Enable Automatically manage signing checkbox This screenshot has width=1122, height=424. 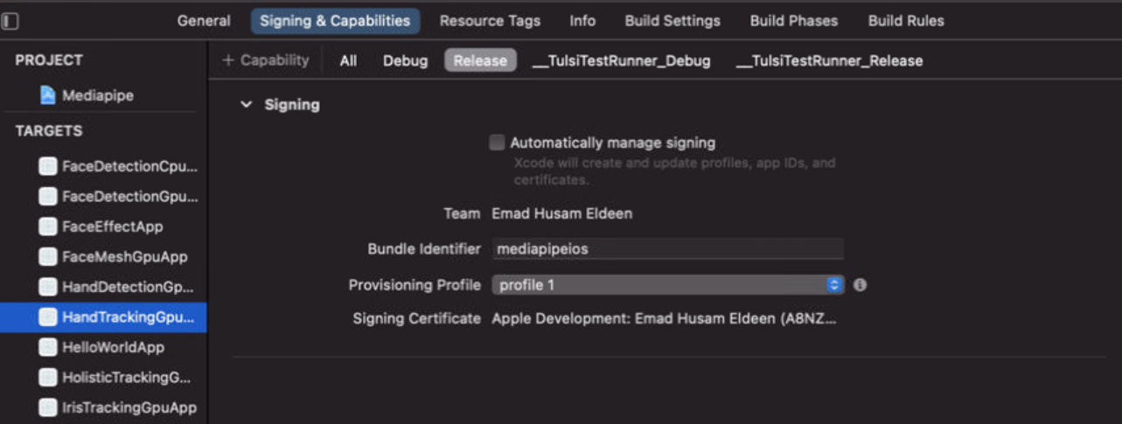click(497, 142)
